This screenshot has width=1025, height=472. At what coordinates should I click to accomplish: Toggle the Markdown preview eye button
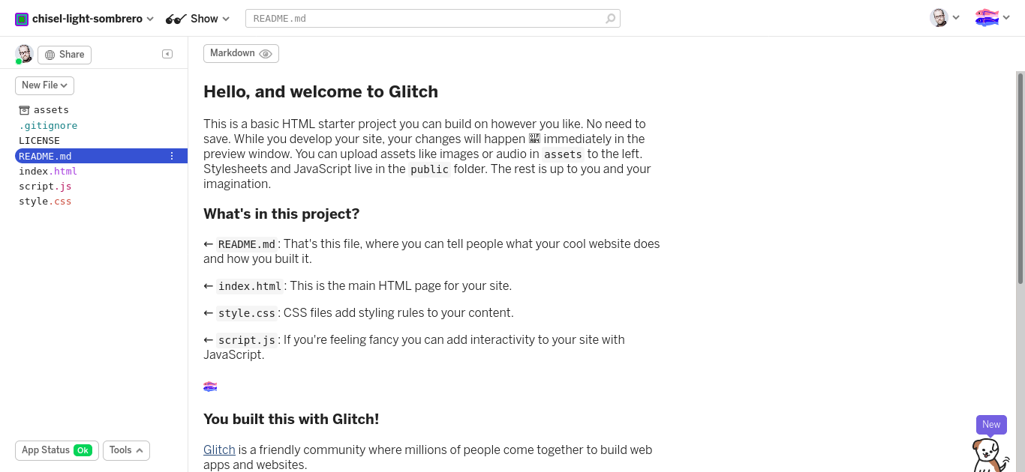click(x=241, y=53)
